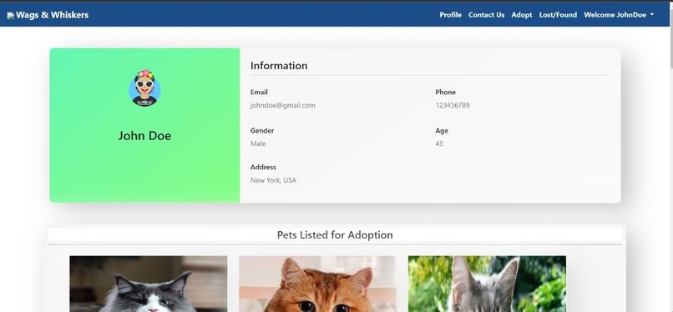Select the John Doe name heading

tap(144, 136)
